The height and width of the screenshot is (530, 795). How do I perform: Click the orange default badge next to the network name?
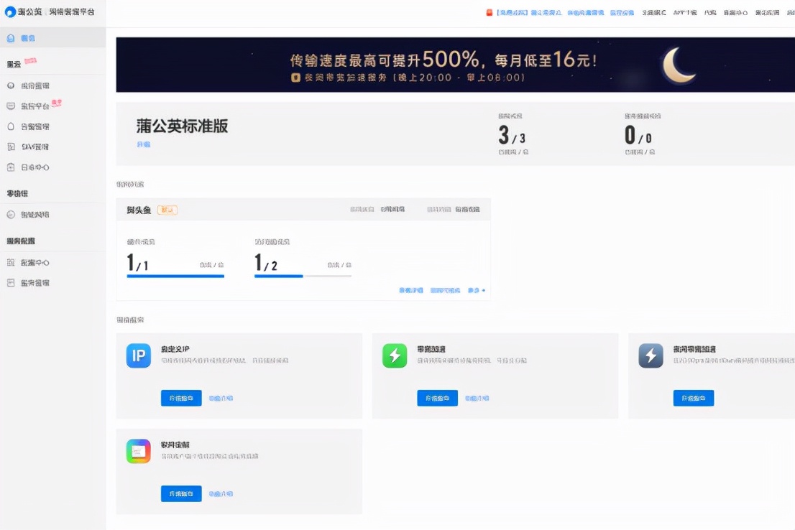[x=167, y=211]
